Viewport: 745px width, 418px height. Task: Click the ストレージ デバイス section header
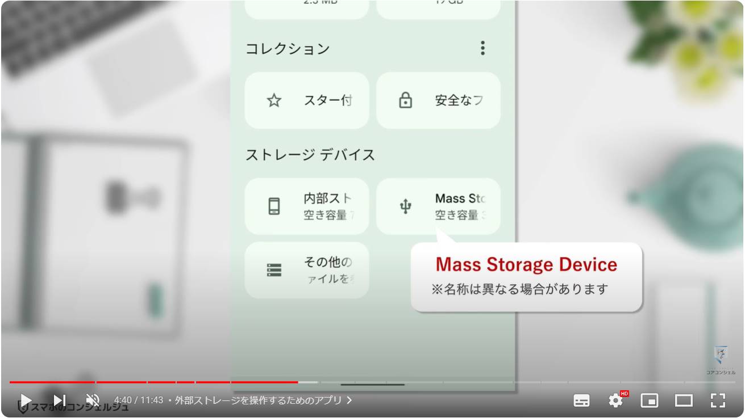click(x=310, y=155)
